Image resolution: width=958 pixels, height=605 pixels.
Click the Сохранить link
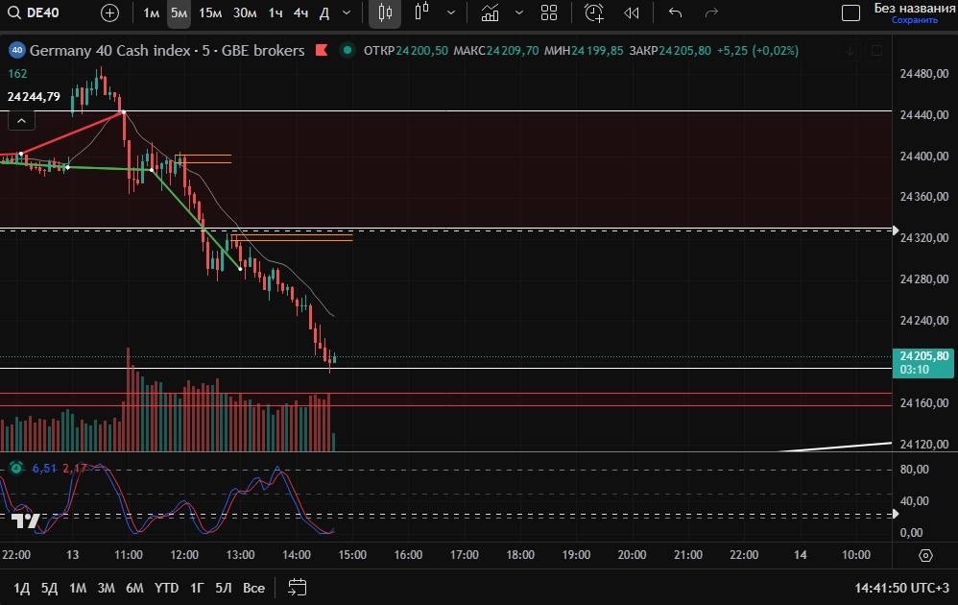tap(914, 20)
